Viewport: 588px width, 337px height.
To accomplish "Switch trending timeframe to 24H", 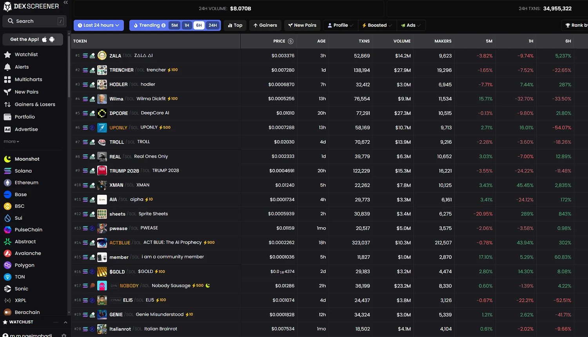I will (212, 25).
